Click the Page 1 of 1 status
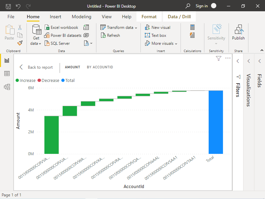 12,195
